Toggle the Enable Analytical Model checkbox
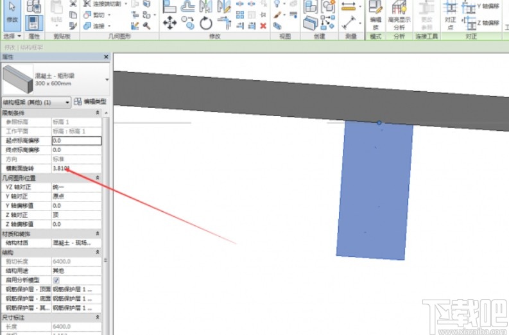This screenshot has height=335, width=509. (x=56, y=280)
